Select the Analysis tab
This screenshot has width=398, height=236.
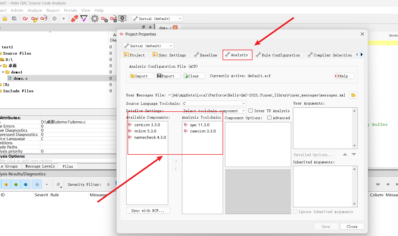click(x=237, y=55)
